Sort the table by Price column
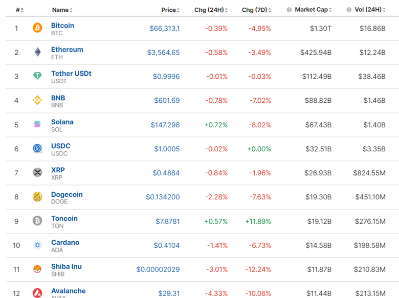Screen dimensions: 399x298 tap(170, 10)
